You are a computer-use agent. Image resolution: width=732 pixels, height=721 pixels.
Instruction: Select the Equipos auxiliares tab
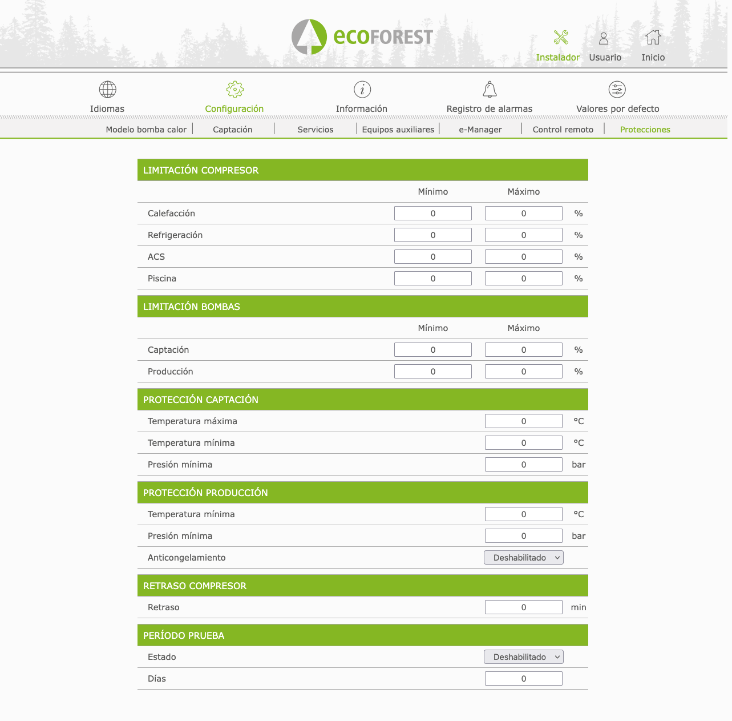point(398,130)
